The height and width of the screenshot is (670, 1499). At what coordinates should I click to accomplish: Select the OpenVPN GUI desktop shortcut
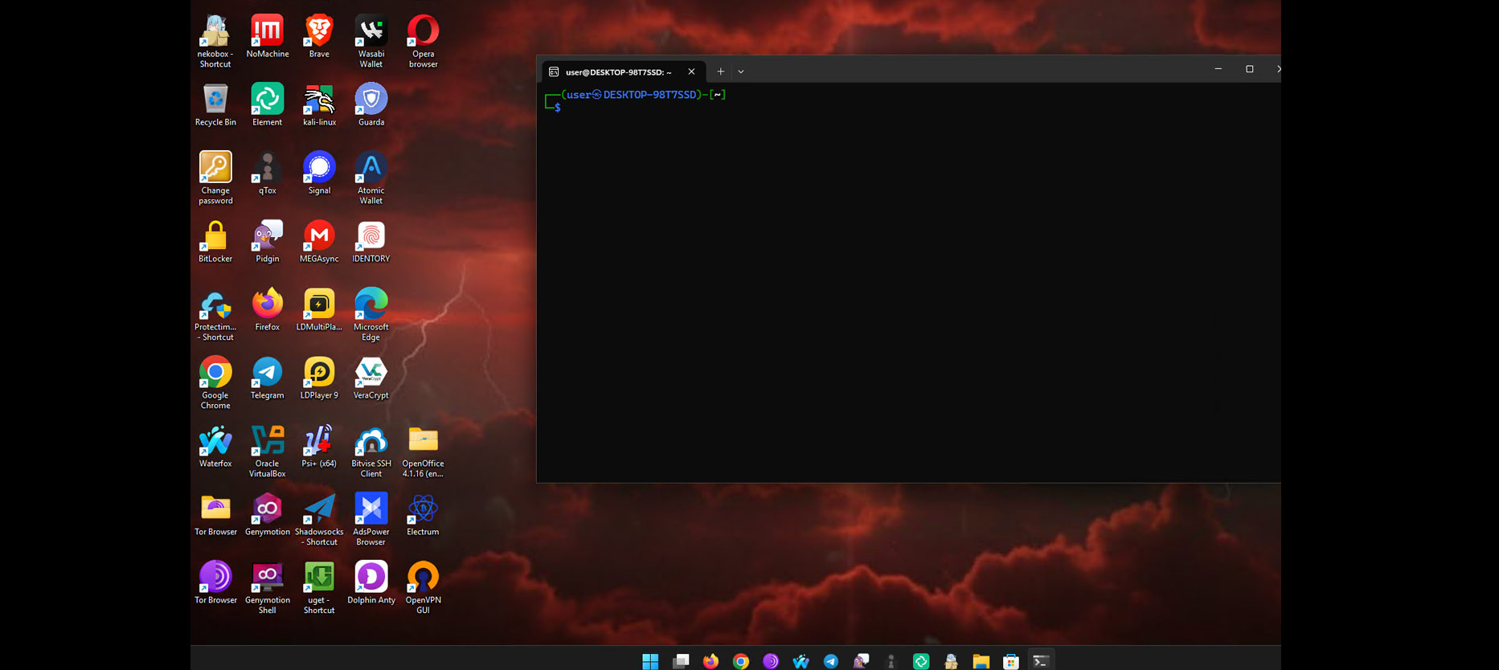point(423,588)
